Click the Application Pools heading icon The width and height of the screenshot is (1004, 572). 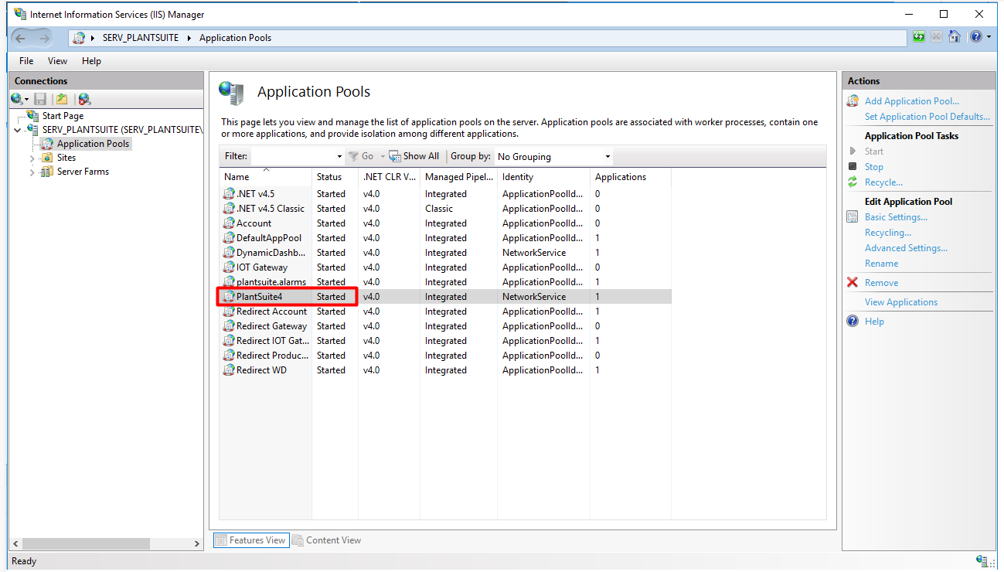231,93
